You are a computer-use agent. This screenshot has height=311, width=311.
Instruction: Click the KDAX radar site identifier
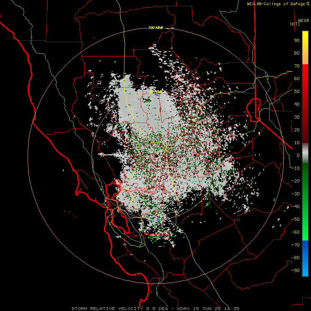(x=183, y=309)
